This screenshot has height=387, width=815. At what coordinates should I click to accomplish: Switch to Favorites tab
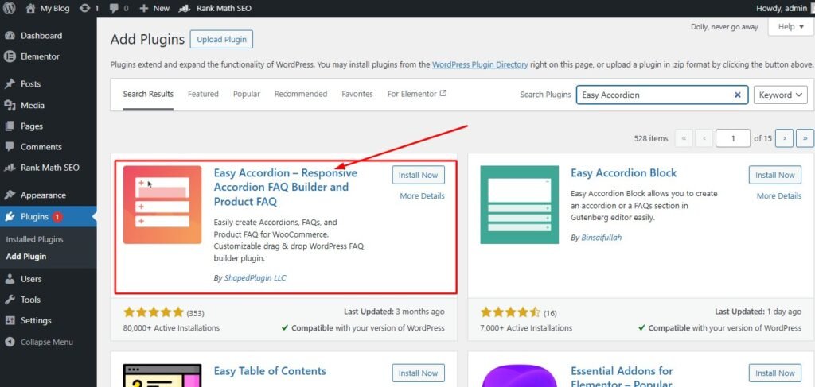pos(357,94)
